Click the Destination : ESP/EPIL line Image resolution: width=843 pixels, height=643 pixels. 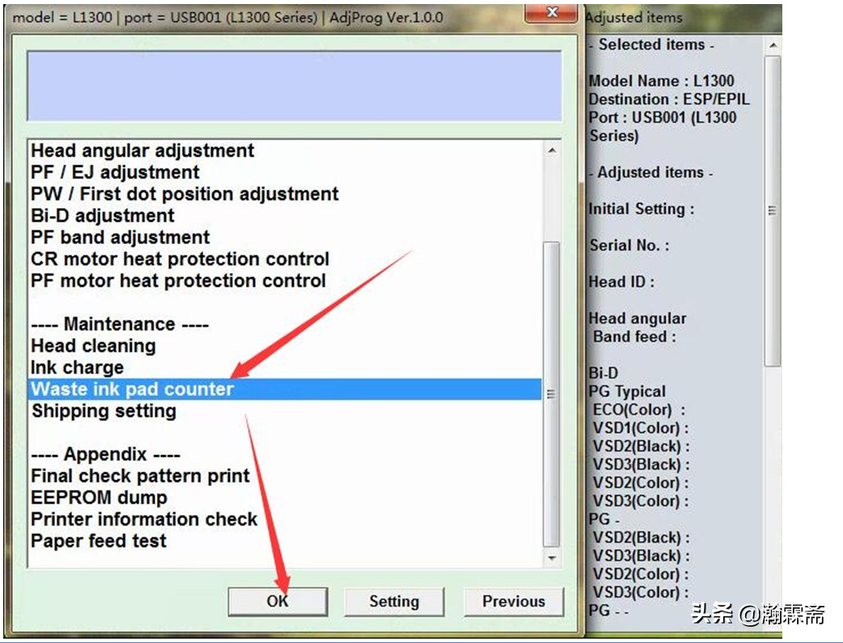point(669,99)
